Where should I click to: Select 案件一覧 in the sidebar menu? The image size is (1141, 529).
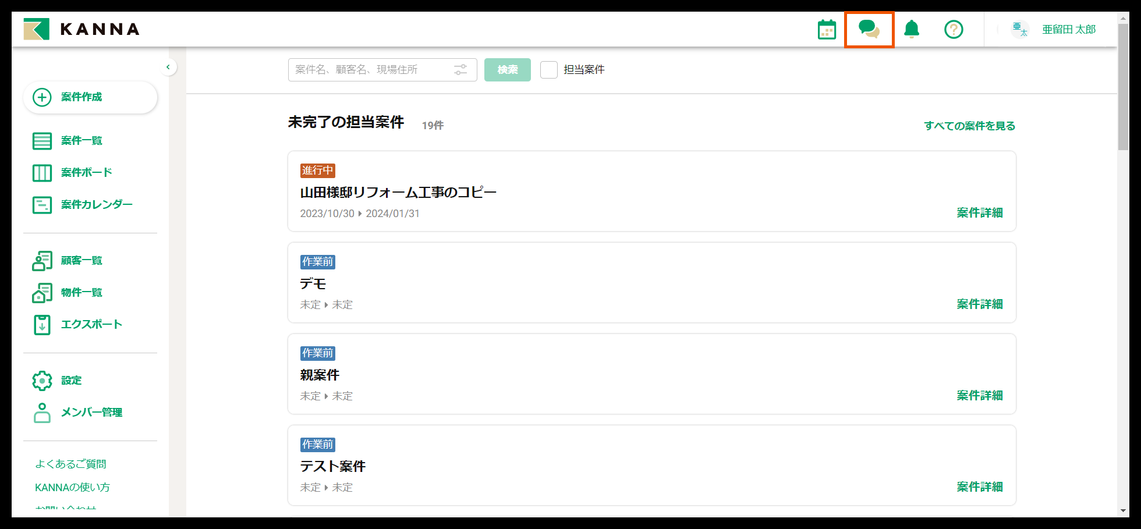point(41,140)
